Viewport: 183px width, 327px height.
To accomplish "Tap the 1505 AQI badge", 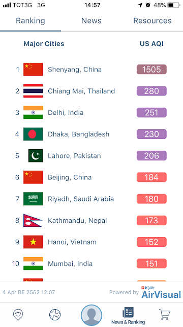I will 151,69.
